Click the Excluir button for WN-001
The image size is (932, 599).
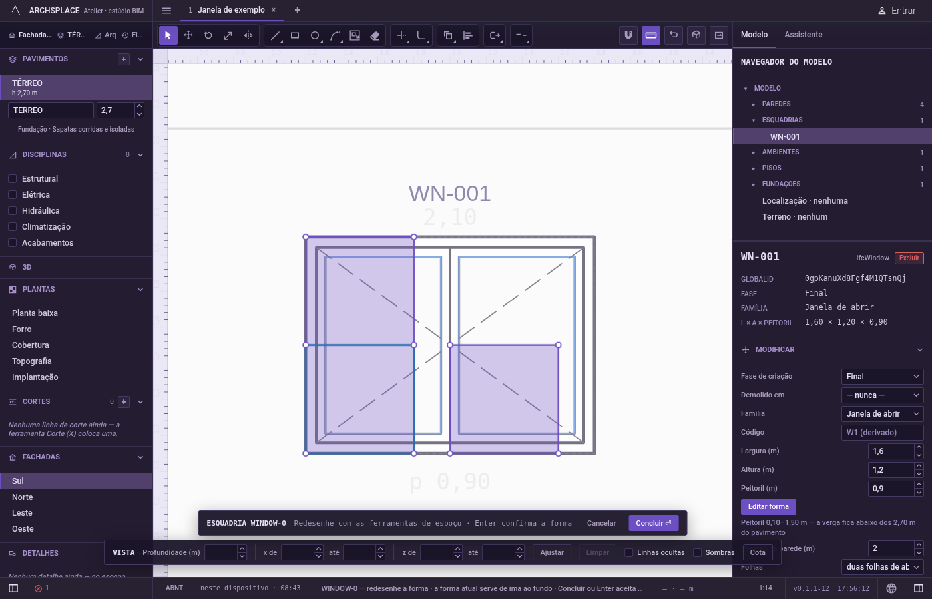[909, 258]
